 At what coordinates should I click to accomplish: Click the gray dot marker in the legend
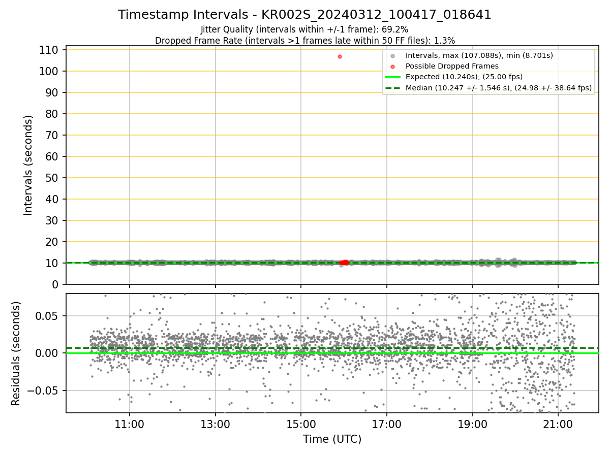point(392,56)
